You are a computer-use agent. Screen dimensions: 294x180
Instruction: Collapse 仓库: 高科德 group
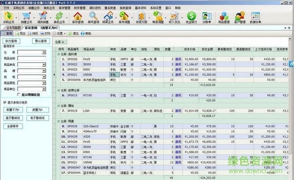[58, 54]
